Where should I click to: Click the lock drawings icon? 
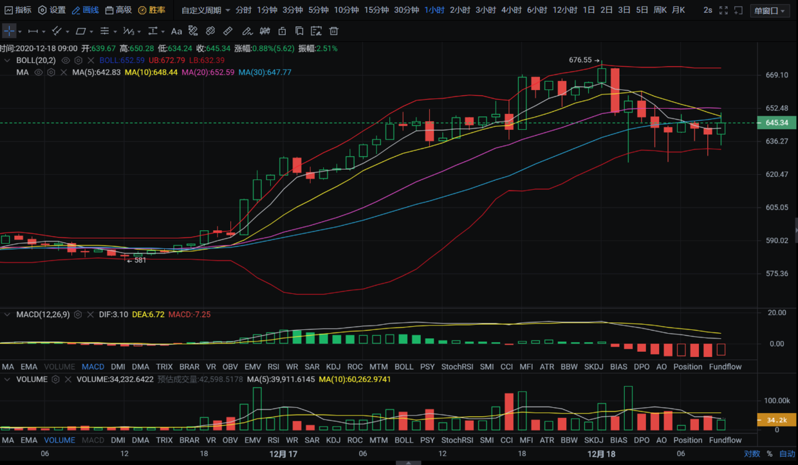click(282, 31)
